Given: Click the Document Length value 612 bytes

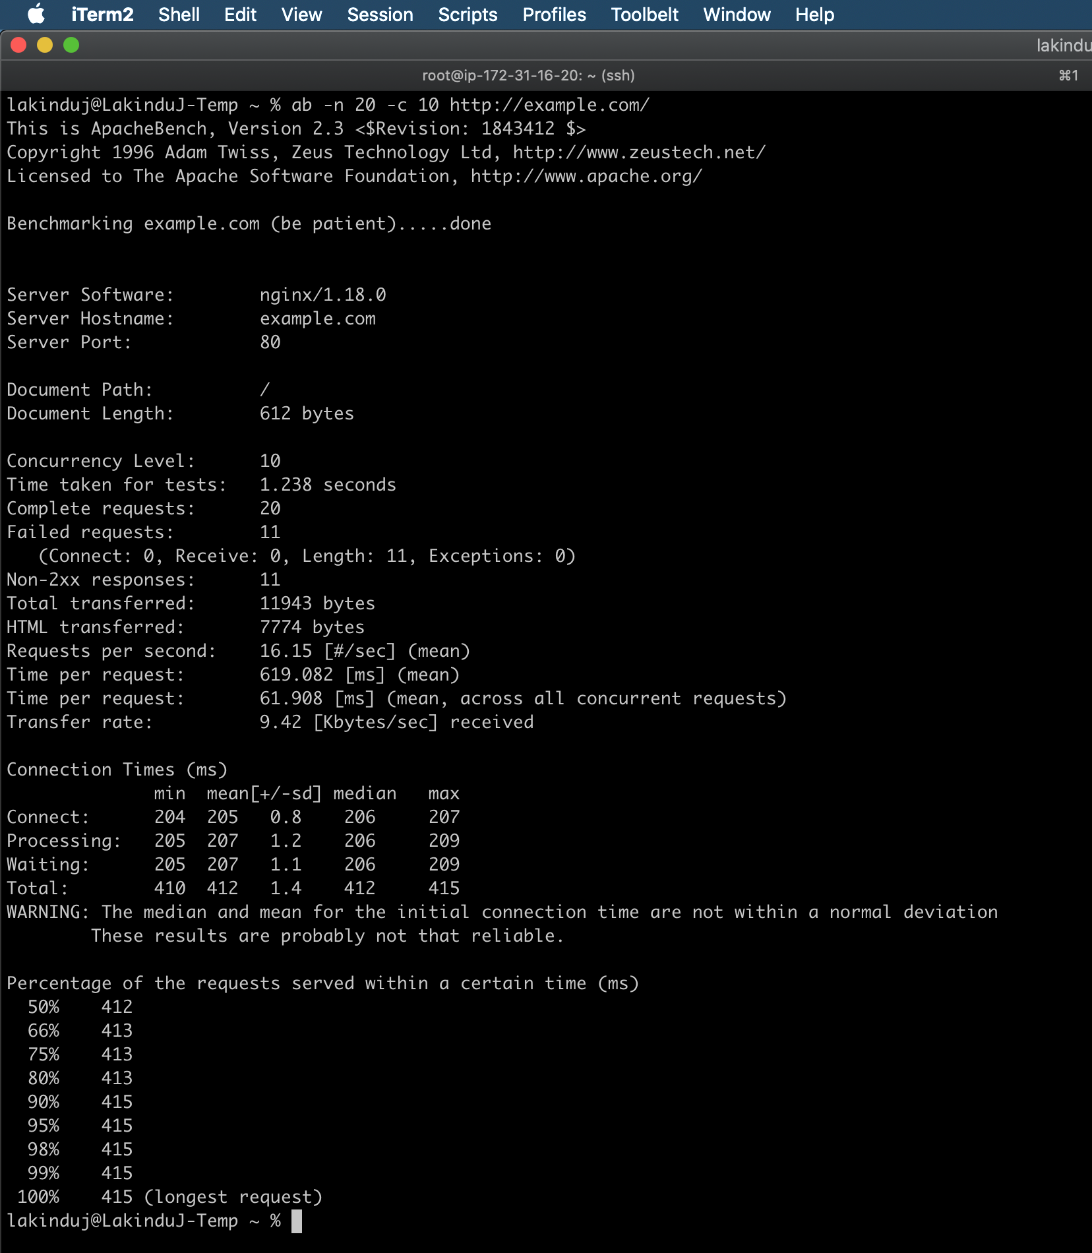Looking at the screenshot, I should [307, 413].
